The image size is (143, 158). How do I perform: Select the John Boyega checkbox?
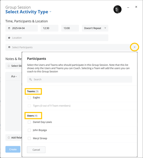pyautogui.click(x=29, y=130)
